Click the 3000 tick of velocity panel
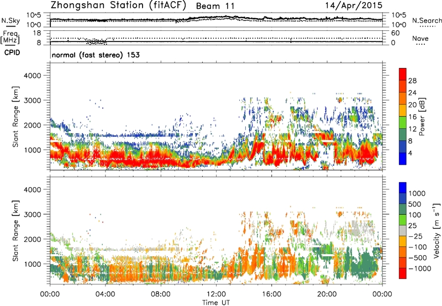Image resolution: width=442 pixels, height=306 pixels. tap(33, 214)
